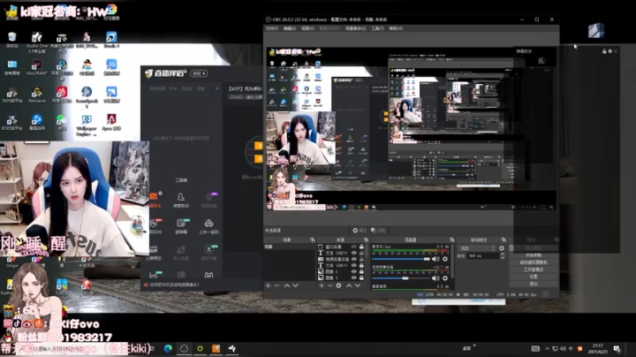Move scene up in Scenes panel
636x357 pixels.
click(x=287, y=285)
